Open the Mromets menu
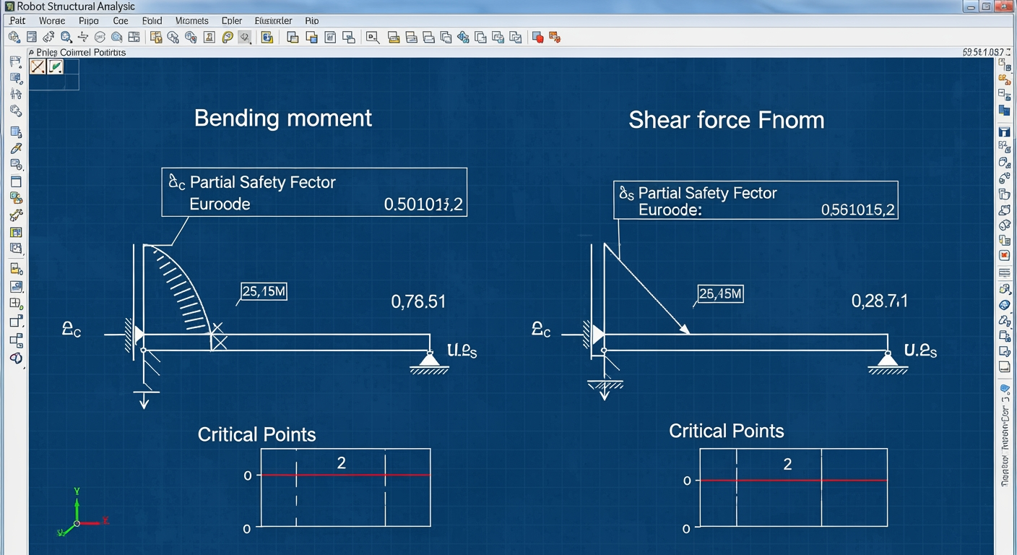This screenshot has width=1017, height=555. (x=192, y=21)
